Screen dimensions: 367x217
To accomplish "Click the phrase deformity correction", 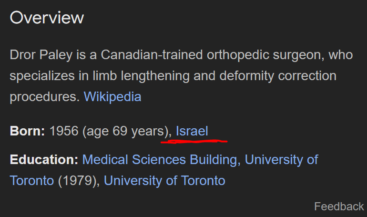I will coord(278,76).
